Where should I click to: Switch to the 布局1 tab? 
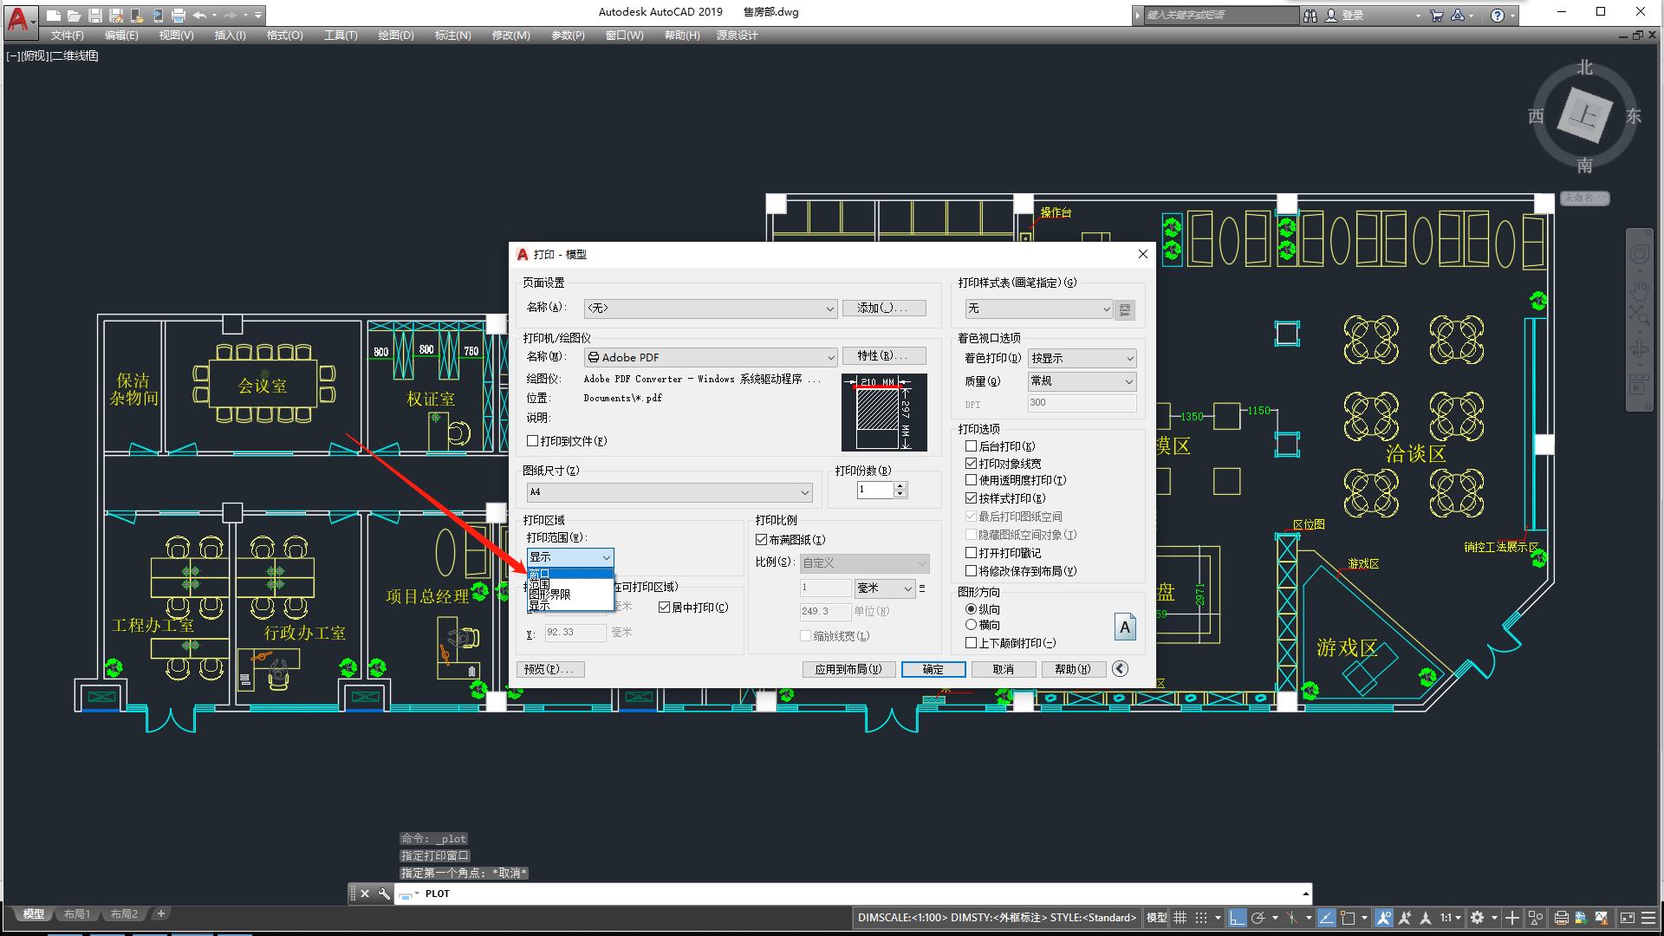[77, 914]
